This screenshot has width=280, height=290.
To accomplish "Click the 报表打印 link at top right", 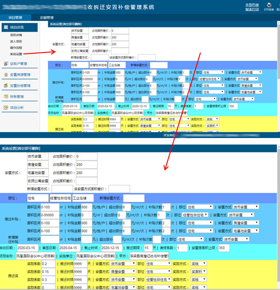I will click(x=252, y=9).
